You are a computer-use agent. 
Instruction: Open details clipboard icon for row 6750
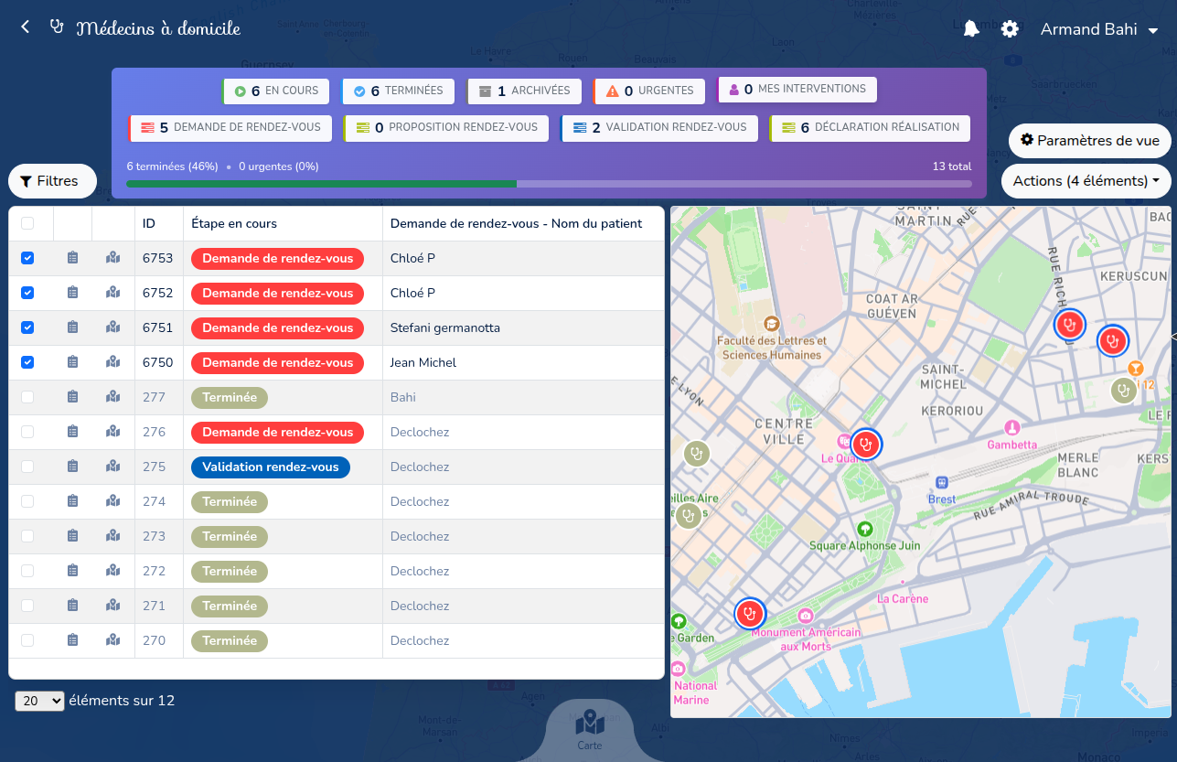pyautogui.click(x=72, y=362)
